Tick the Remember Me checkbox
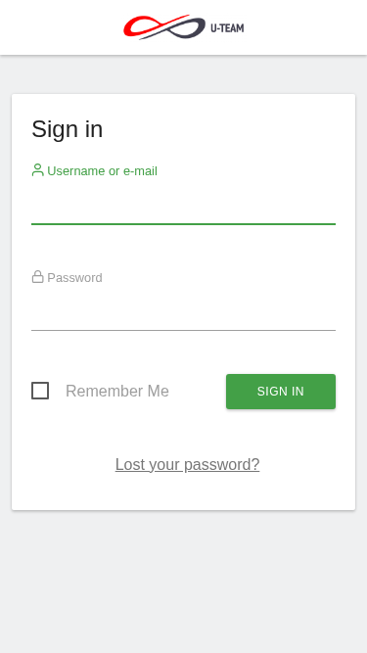Image resolution: width=367 pixels, height=653 pixels. click(40, 391)
